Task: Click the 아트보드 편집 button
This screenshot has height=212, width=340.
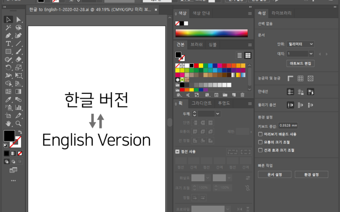Action: pyautogui.click(x=300, y=63)
